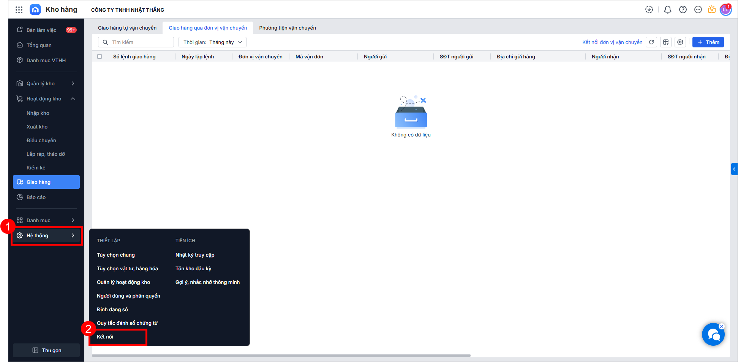Toggle the select-all rows checkbox

100,56
